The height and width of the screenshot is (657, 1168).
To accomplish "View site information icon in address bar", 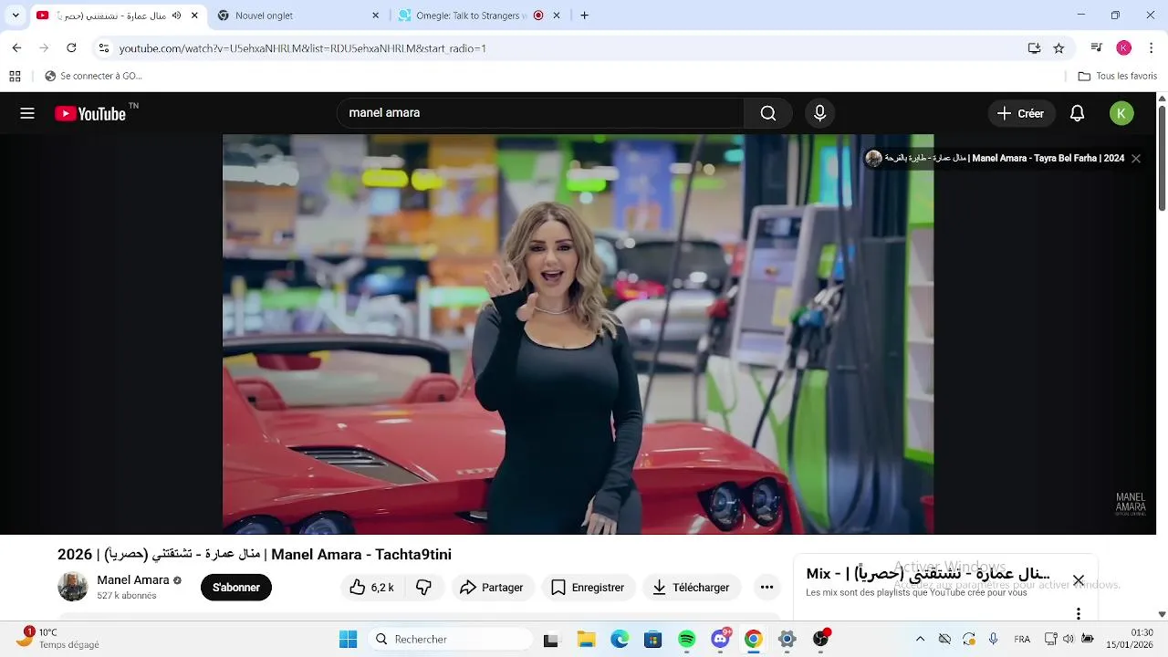I will (104, 48).
